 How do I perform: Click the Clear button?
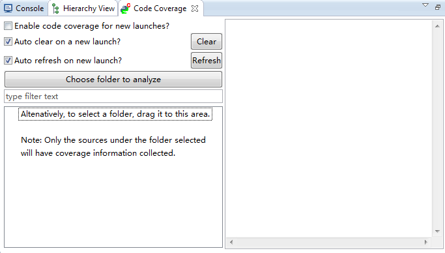[207, 42]
